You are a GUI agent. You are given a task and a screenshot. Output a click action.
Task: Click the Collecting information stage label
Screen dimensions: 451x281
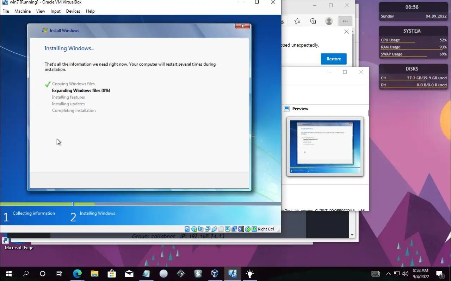[x=34, y=213]
